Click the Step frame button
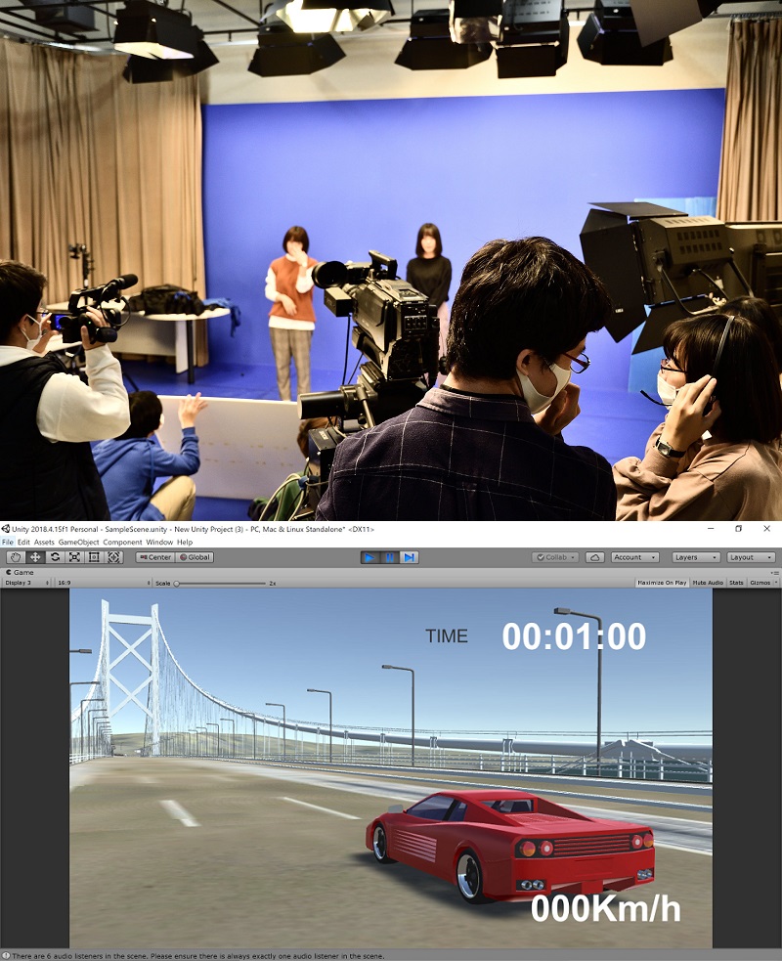The image size is (782, 961). [410, 557]
